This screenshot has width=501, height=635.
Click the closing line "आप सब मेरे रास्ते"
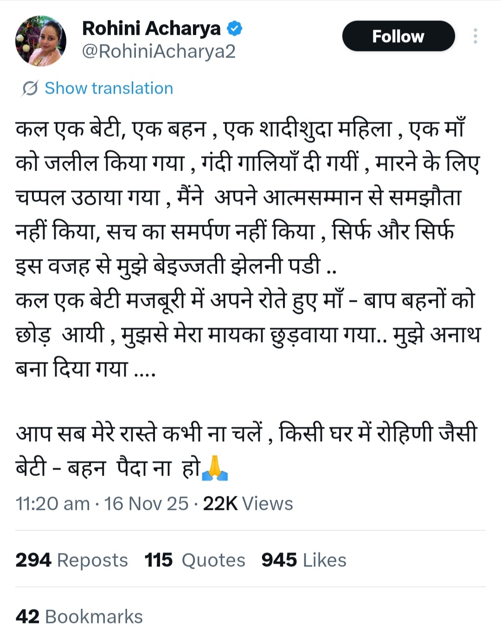click(x=246, y=433)
